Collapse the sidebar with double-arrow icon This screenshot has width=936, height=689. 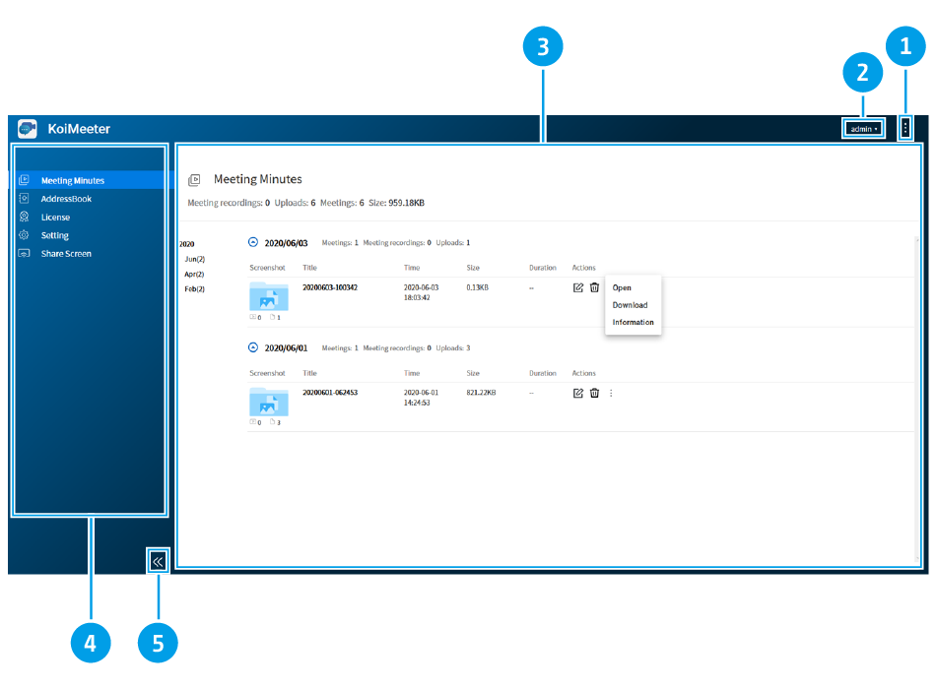[x=158, y=561]
